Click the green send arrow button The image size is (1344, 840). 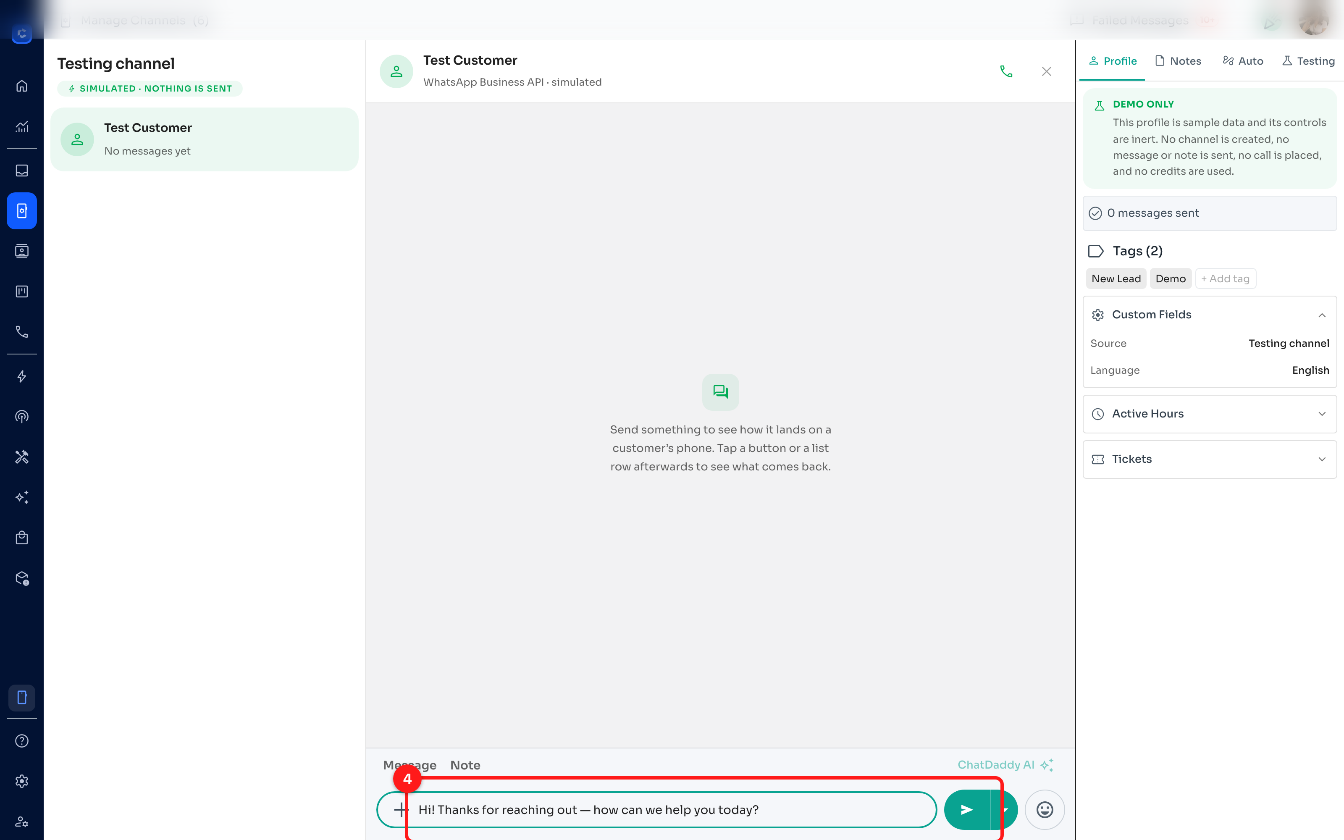click(x=967, y=809)
